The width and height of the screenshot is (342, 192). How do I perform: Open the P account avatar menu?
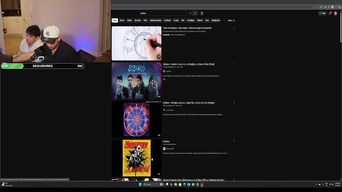(x=336, y=13)
